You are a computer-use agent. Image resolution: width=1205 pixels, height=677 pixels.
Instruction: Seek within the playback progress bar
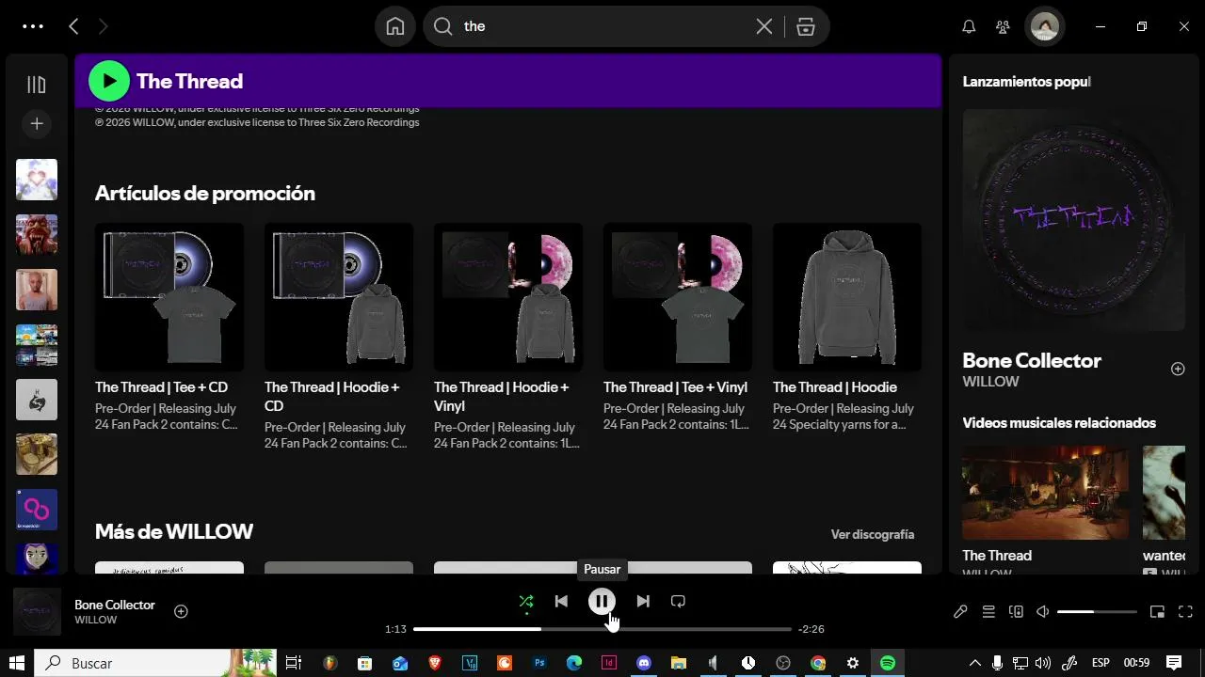(602, 629)
